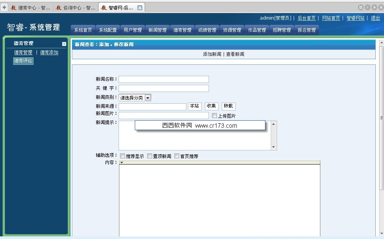Click 添加新闻 link

coord(212,54)
